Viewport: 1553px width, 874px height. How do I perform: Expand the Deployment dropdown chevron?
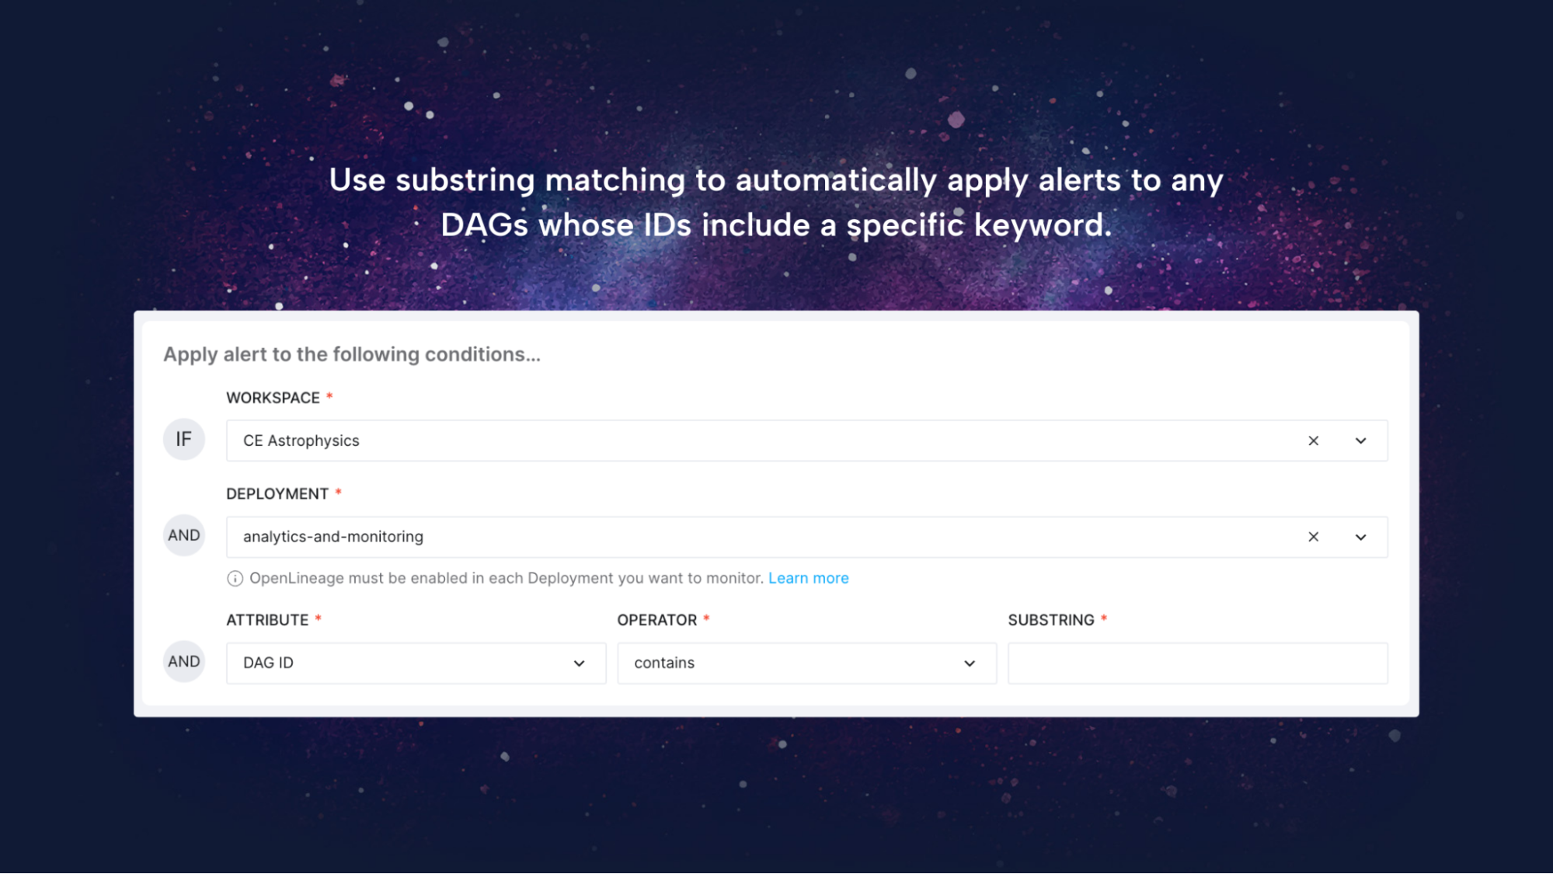tap(1360, 537)
